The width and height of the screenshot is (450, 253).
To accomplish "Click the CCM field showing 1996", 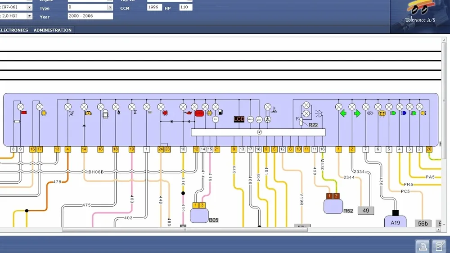I will (154, 7).
